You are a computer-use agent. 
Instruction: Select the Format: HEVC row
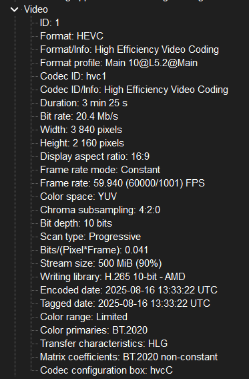pos(71,36)
